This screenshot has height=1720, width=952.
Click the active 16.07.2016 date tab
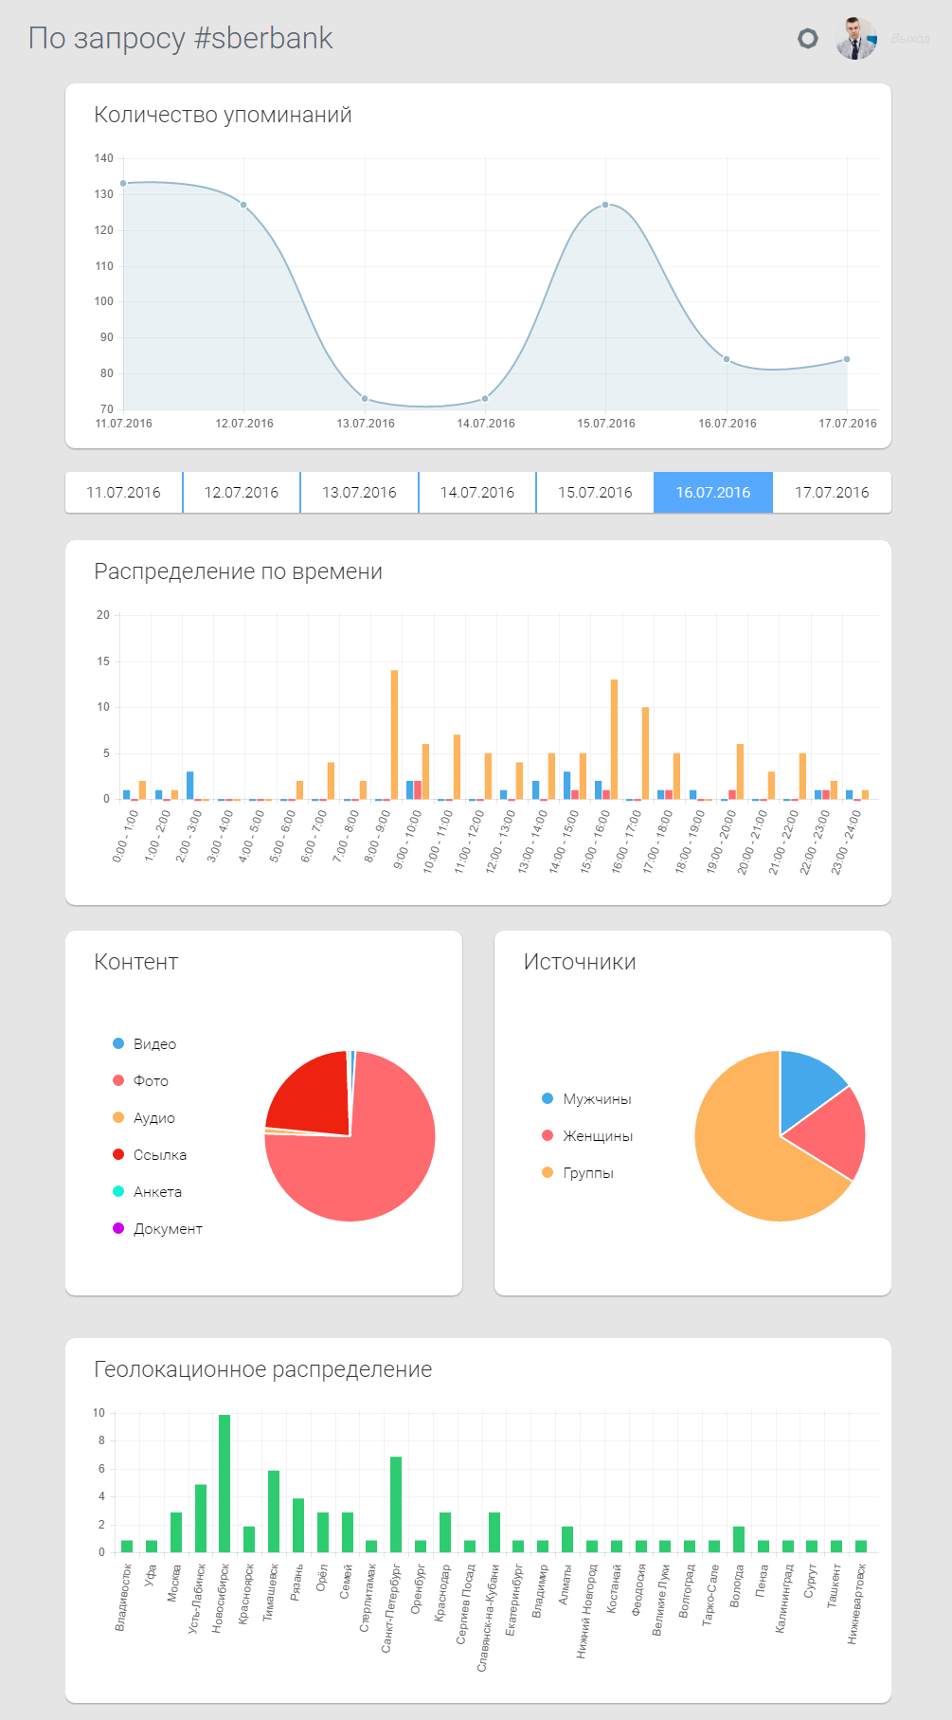coord(713,493)
